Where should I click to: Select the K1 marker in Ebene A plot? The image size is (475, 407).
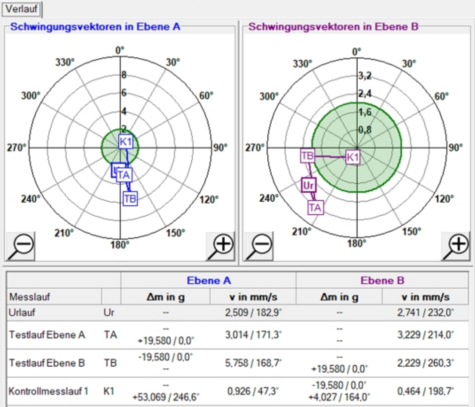(x=126, y=142)
